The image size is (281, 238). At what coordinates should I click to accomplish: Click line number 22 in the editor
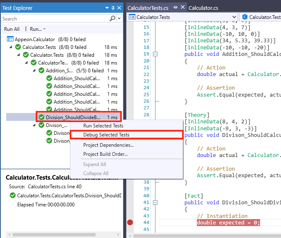coord(146,74)
